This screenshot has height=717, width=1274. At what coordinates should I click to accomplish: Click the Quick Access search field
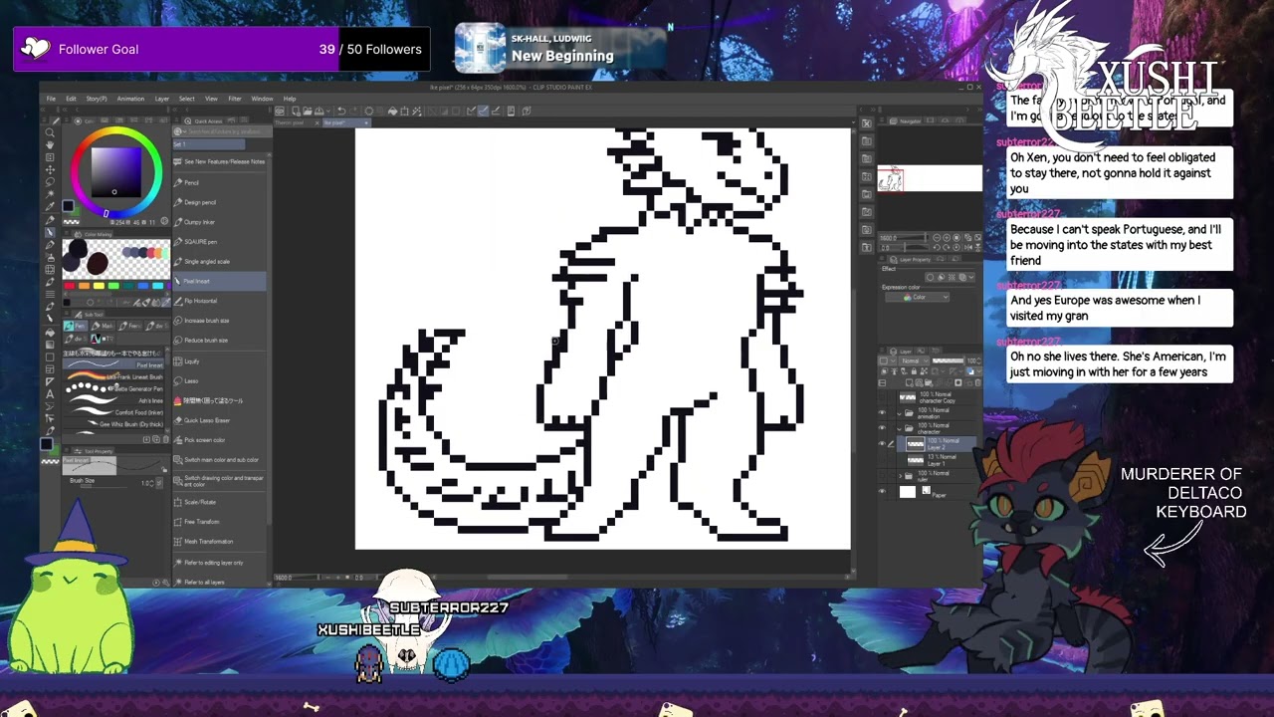tap(222, 130)
